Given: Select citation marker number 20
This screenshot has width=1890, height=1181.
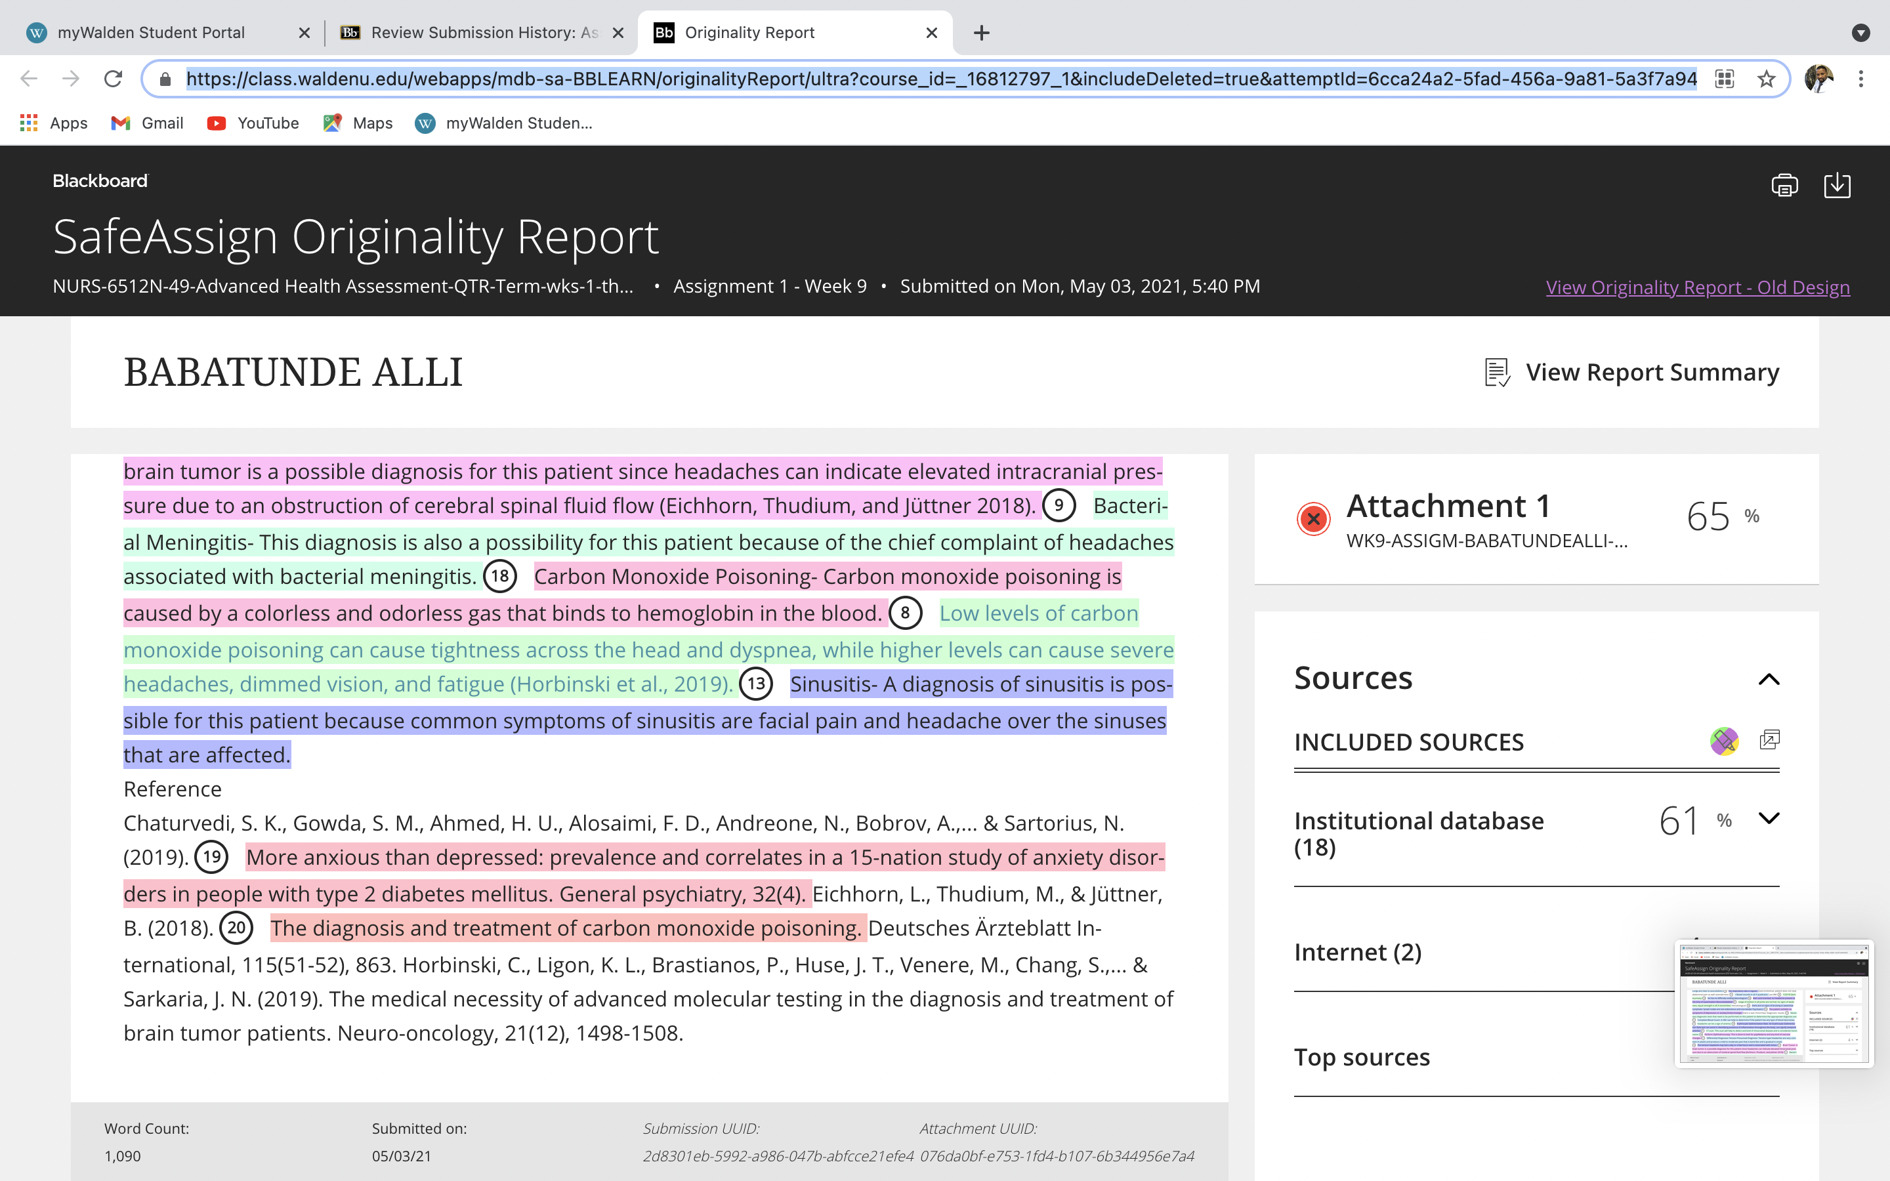Looking at the screenshot, I should click(x=237, y=928).
